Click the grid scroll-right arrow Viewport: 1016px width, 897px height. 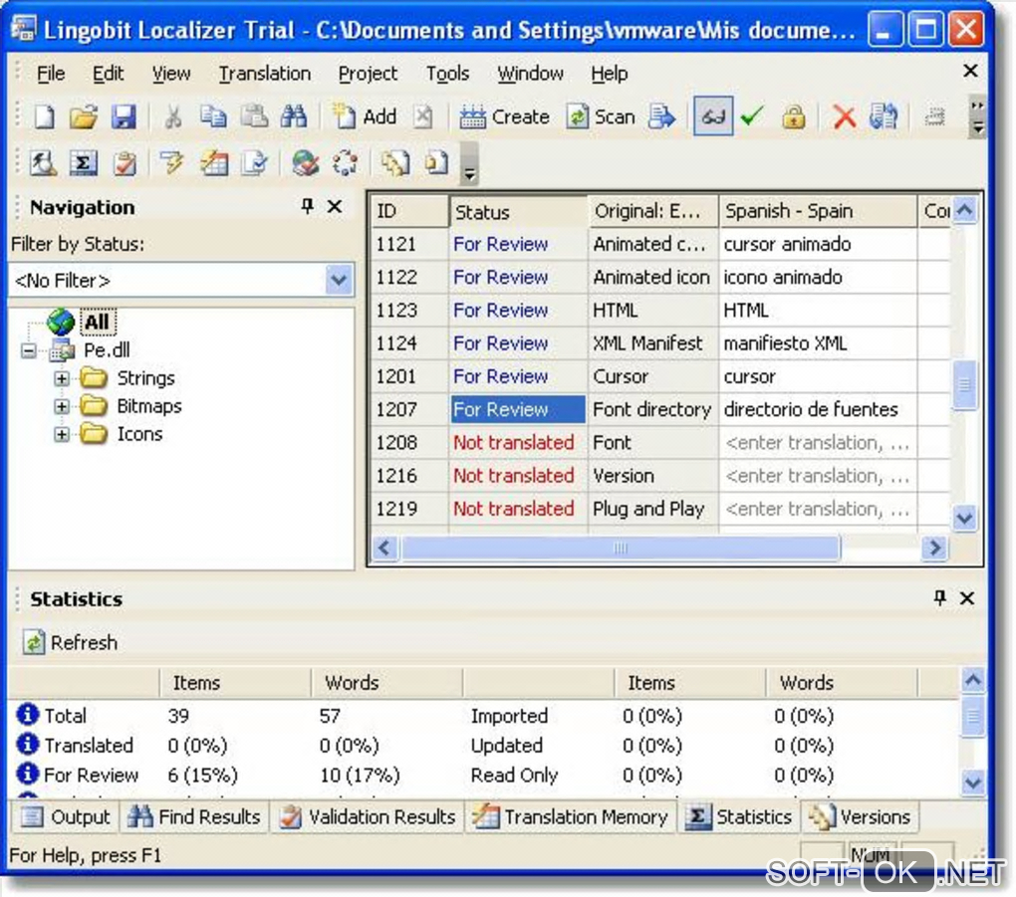[934, 549]
